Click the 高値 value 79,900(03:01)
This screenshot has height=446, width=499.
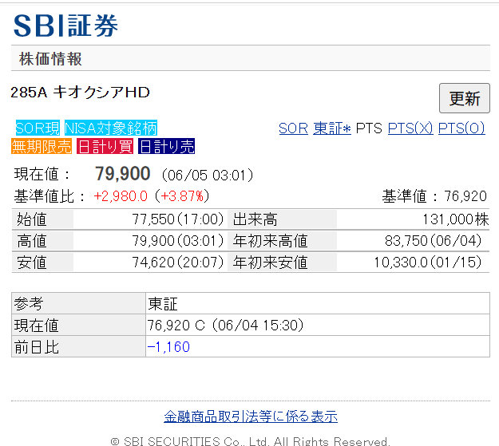(x=178, y=241)
